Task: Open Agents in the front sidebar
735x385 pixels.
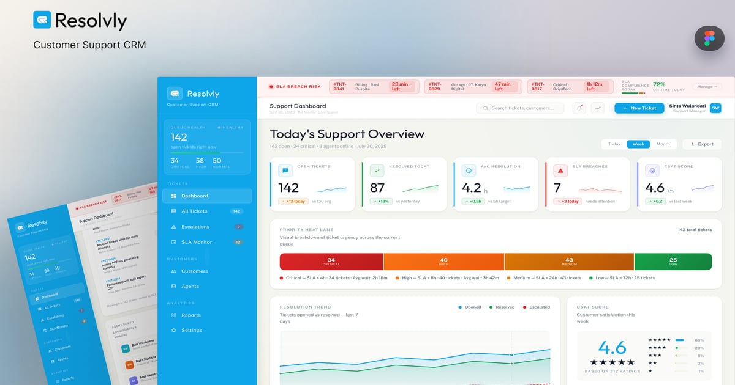Action: point(207,286)
